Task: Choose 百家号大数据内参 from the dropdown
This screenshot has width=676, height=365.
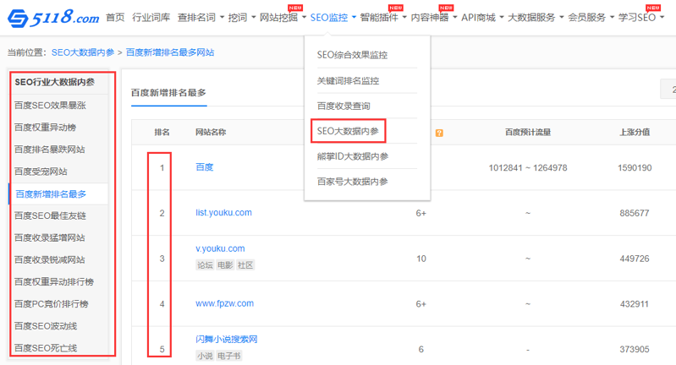Action: pyautogui.click(x=352, y=182)
